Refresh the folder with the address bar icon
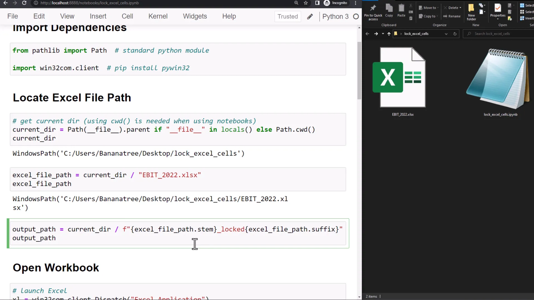 click(455, 34)
